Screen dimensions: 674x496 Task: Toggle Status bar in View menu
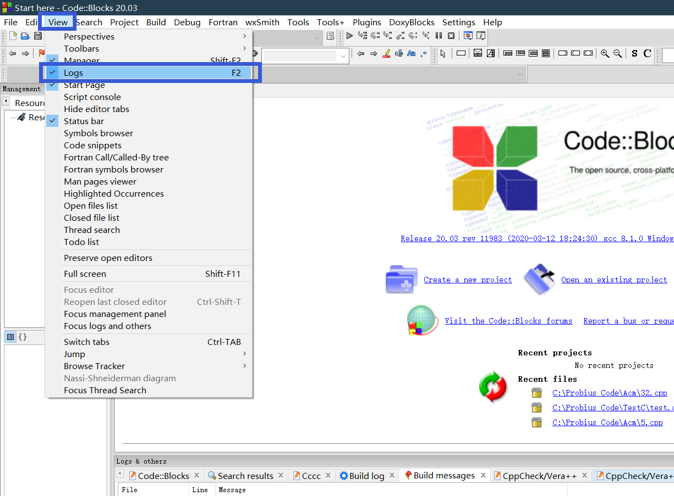(x=149, y=121)
